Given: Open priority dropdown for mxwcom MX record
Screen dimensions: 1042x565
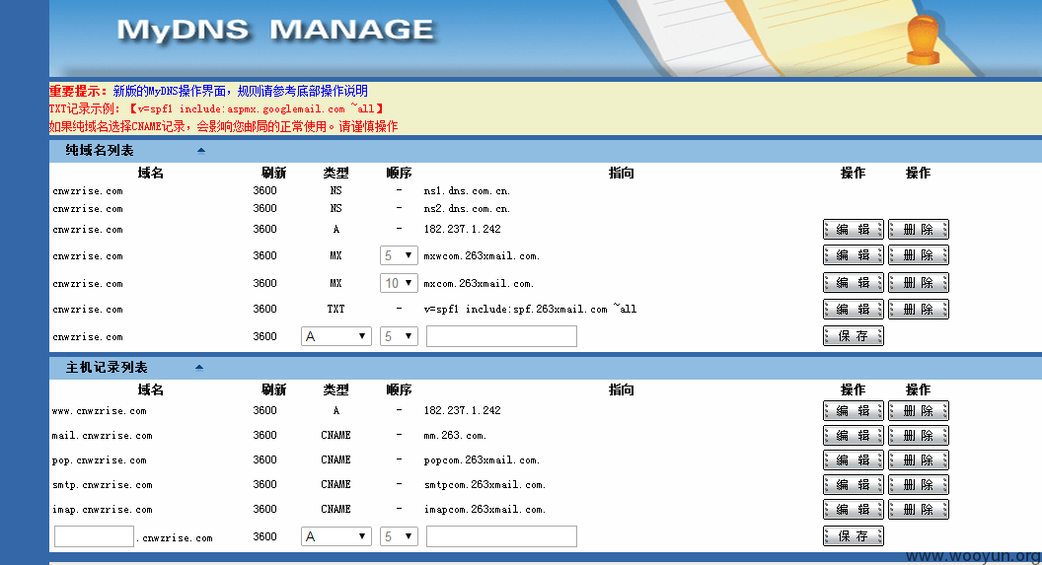Looking at the screenshot, I should (x=399, y=255).
